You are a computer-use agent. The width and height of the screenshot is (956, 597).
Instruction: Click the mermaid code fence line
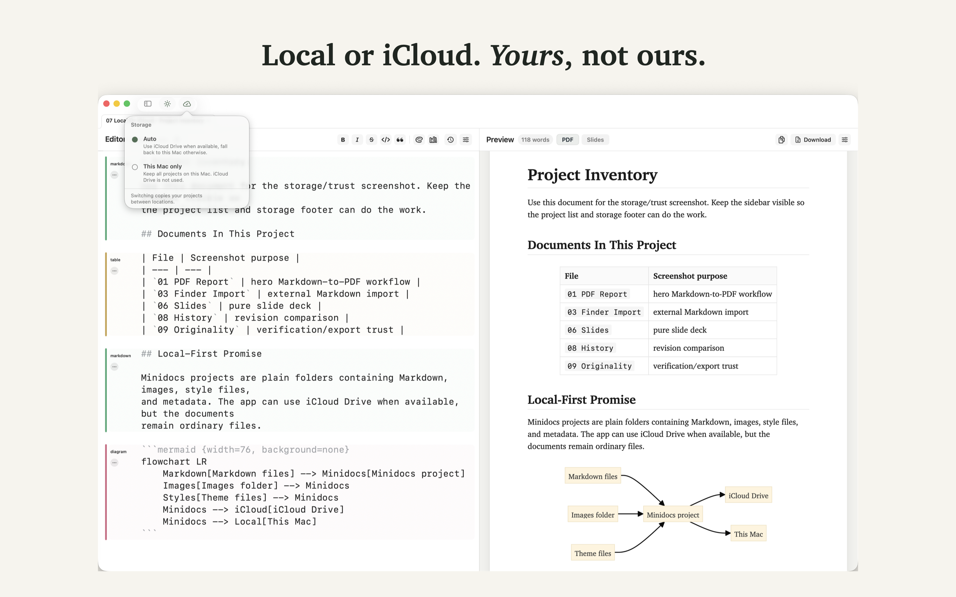[245, 450]
